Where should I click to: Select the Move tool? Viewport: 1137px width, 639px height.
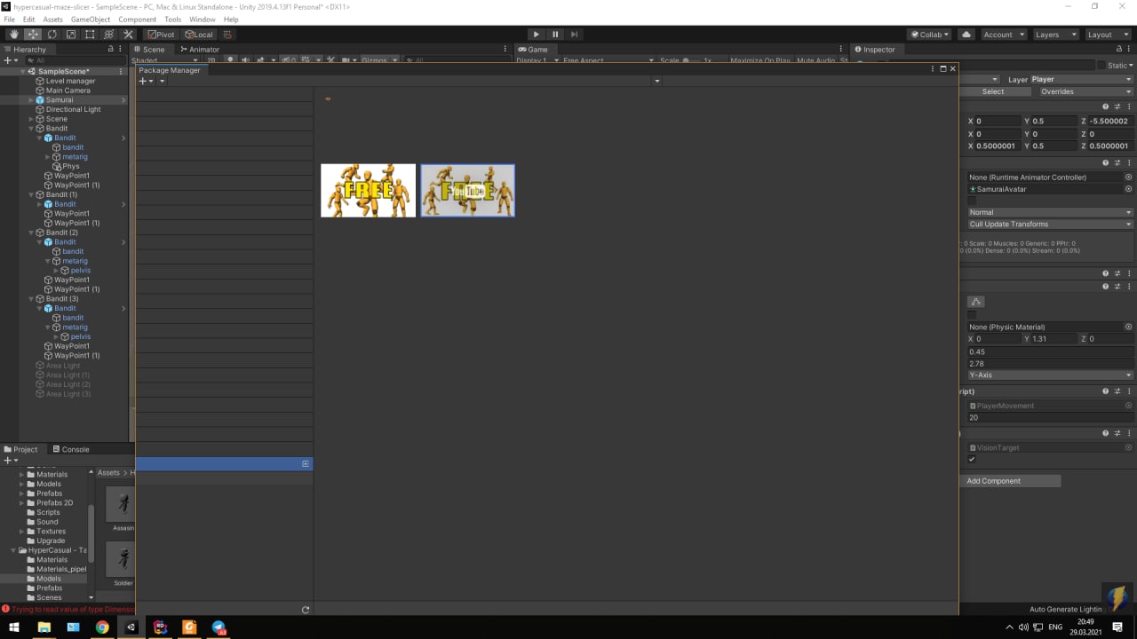[x=33, y=35]
